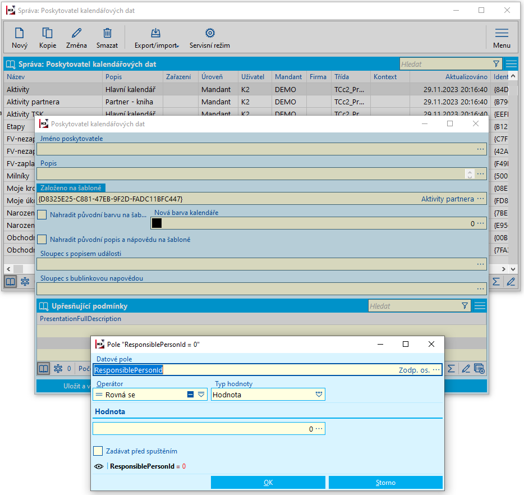Click the sum icon in conditions toolbar
Viewport: 524px width, 495px height.
coord(451,369)
